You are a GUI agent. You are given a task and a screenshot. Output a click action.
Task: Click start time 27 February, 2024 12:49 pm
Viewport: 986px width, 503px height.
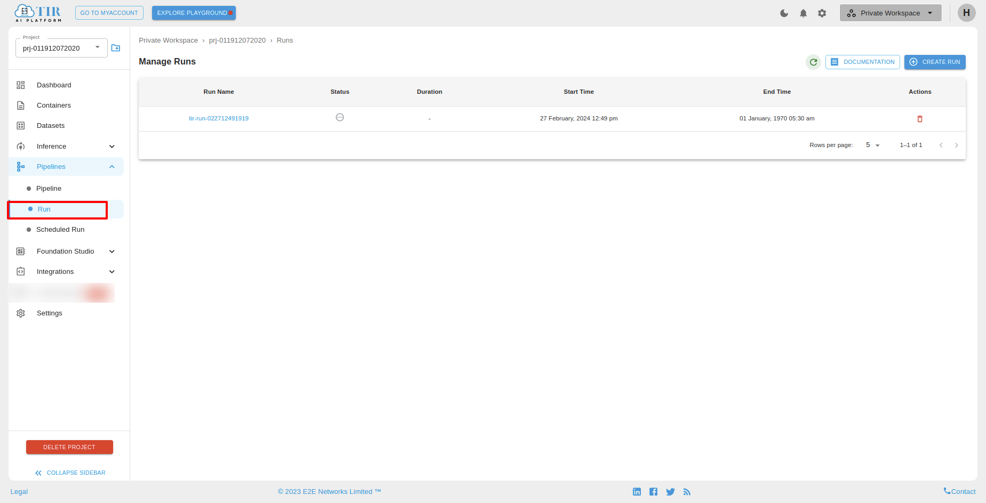click(x=579, y=118)
